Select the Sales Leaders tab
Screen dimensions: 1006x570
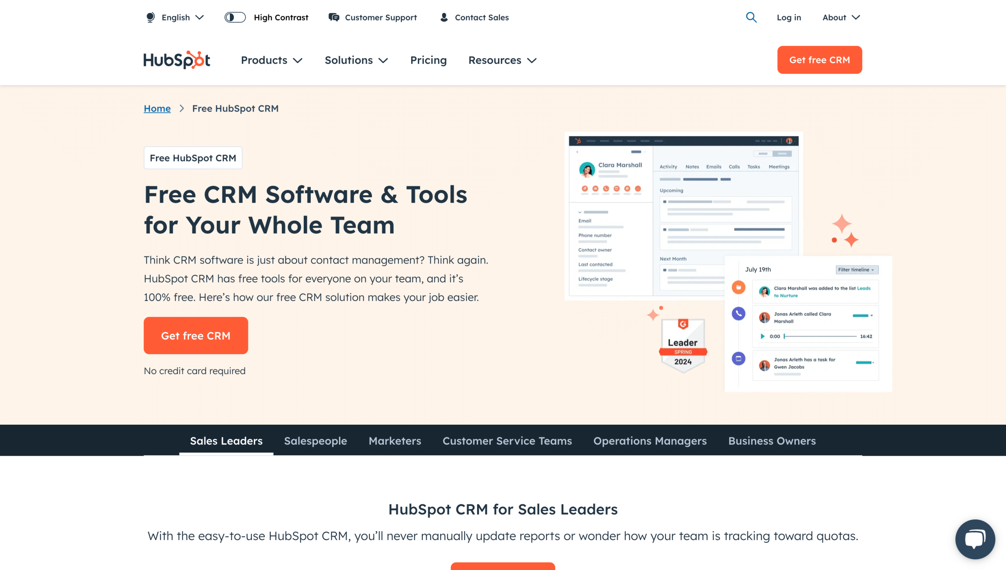point(226,441)
